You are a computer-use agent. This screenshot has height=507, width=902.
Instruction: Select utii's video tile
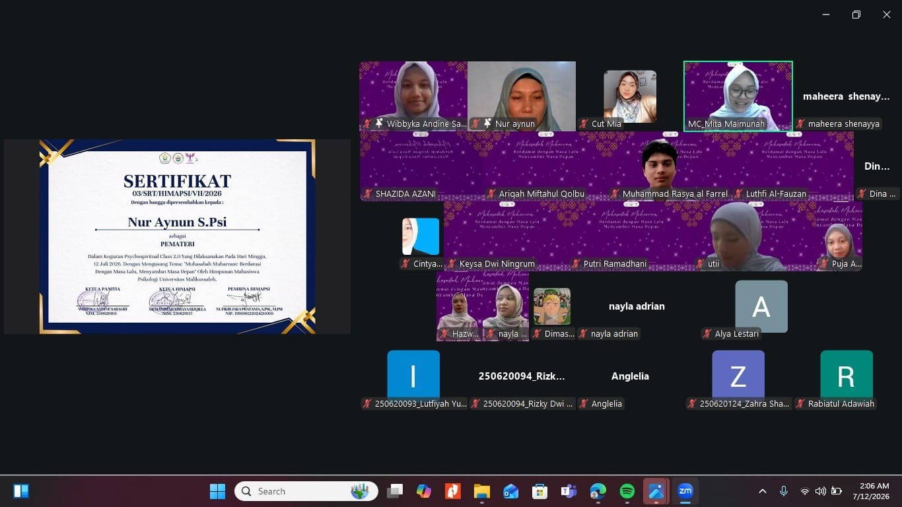point(754,236)
